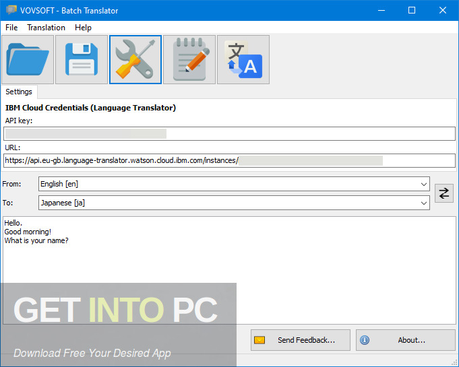
Task: Maximize the Batch Translator window
Action: (x=412, y=10)
